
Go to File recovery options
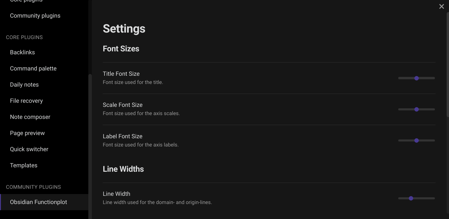tap(26, 100)
